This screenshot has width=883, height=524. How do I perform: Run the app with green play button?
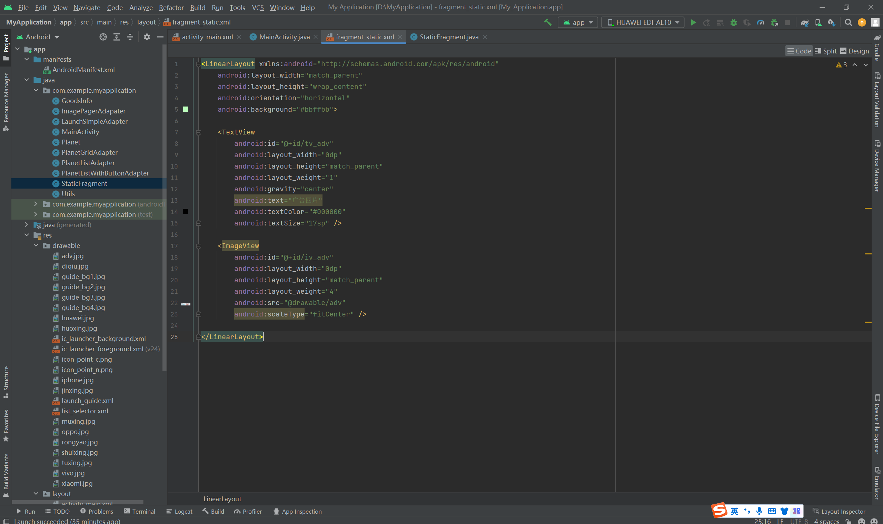pyautogui.click(x=693, y=22)
